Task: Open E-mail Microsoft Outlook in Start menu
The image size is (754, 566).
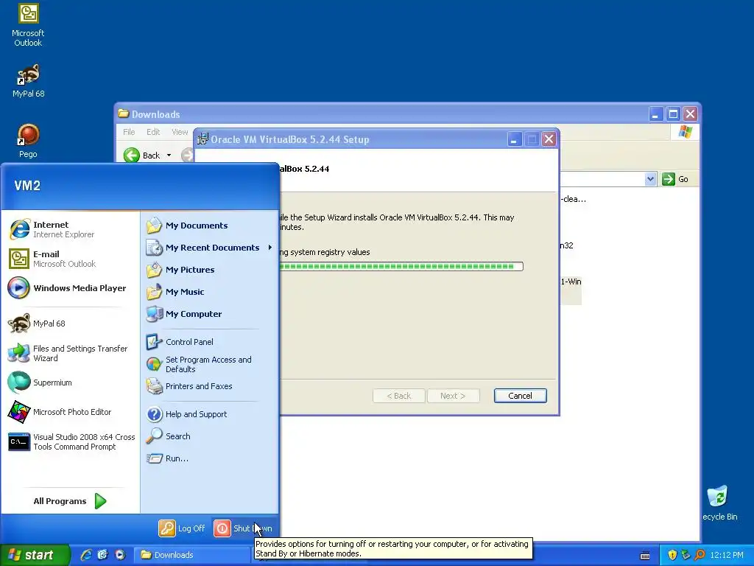Action: coord(70,259)
